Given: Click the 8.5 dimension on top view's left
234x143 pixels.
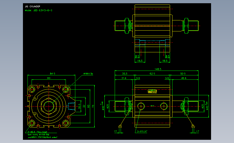Looking at the screenshot, I should click(137, 56).
